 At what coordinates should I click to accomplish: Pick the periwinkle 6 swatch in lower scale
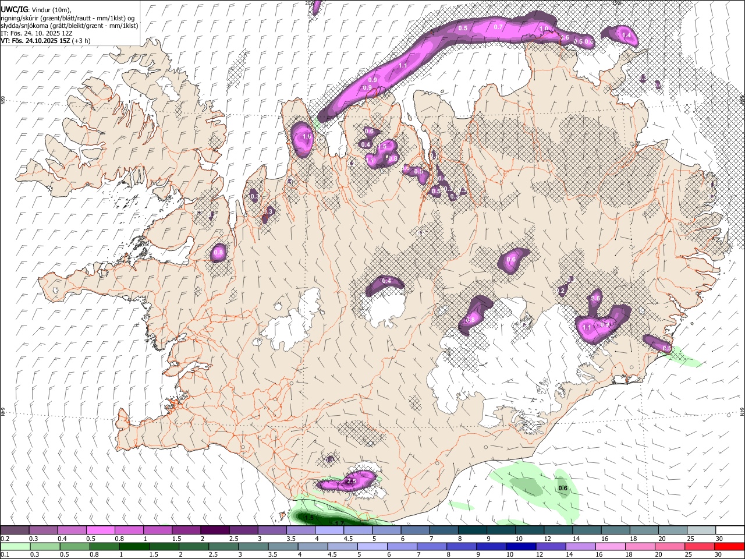[402, 546]
